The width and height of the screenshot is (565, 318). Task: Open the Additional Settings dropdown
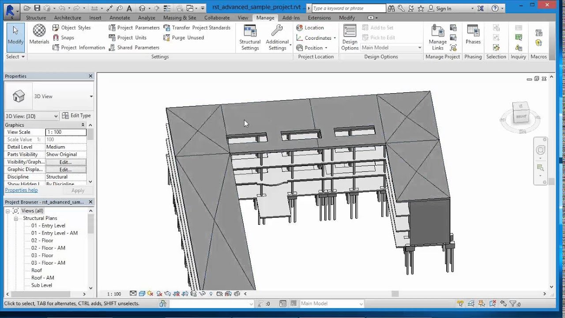tap(278, 38)
